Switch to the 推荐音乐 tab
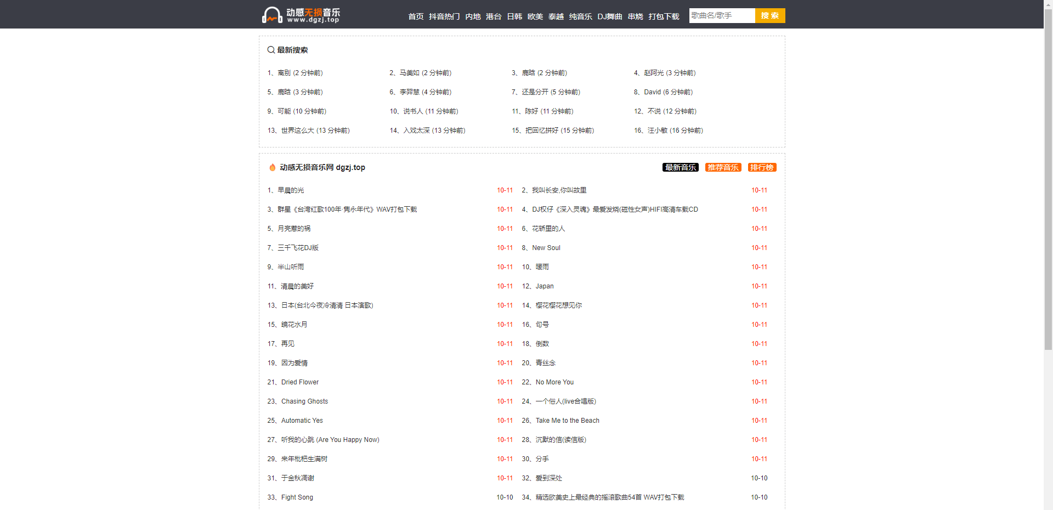This screenshot has height=510, width=1053. coord(723,167)
